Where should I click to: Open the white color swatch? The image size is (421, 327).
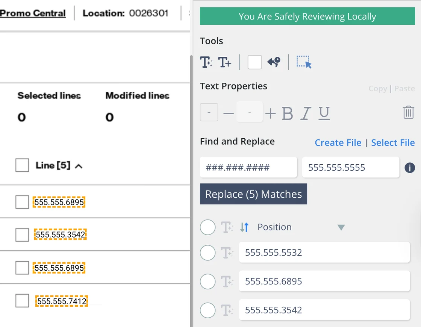pos(254,62)
